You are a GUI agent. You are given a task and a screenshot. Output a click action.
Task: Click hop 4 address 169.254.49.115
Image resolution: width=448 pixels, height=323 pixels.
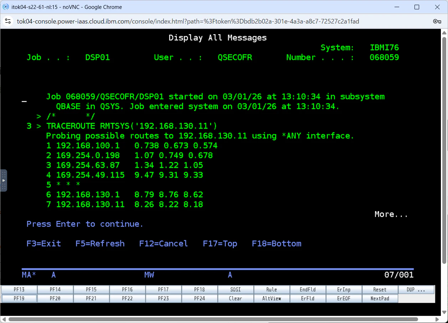90,175
